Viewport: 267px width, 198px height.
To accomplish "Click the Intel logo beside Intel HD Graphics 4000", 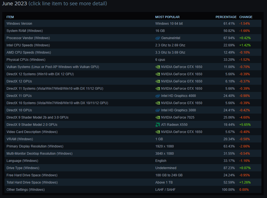I will pyautogui.click(x=157, y=96).
